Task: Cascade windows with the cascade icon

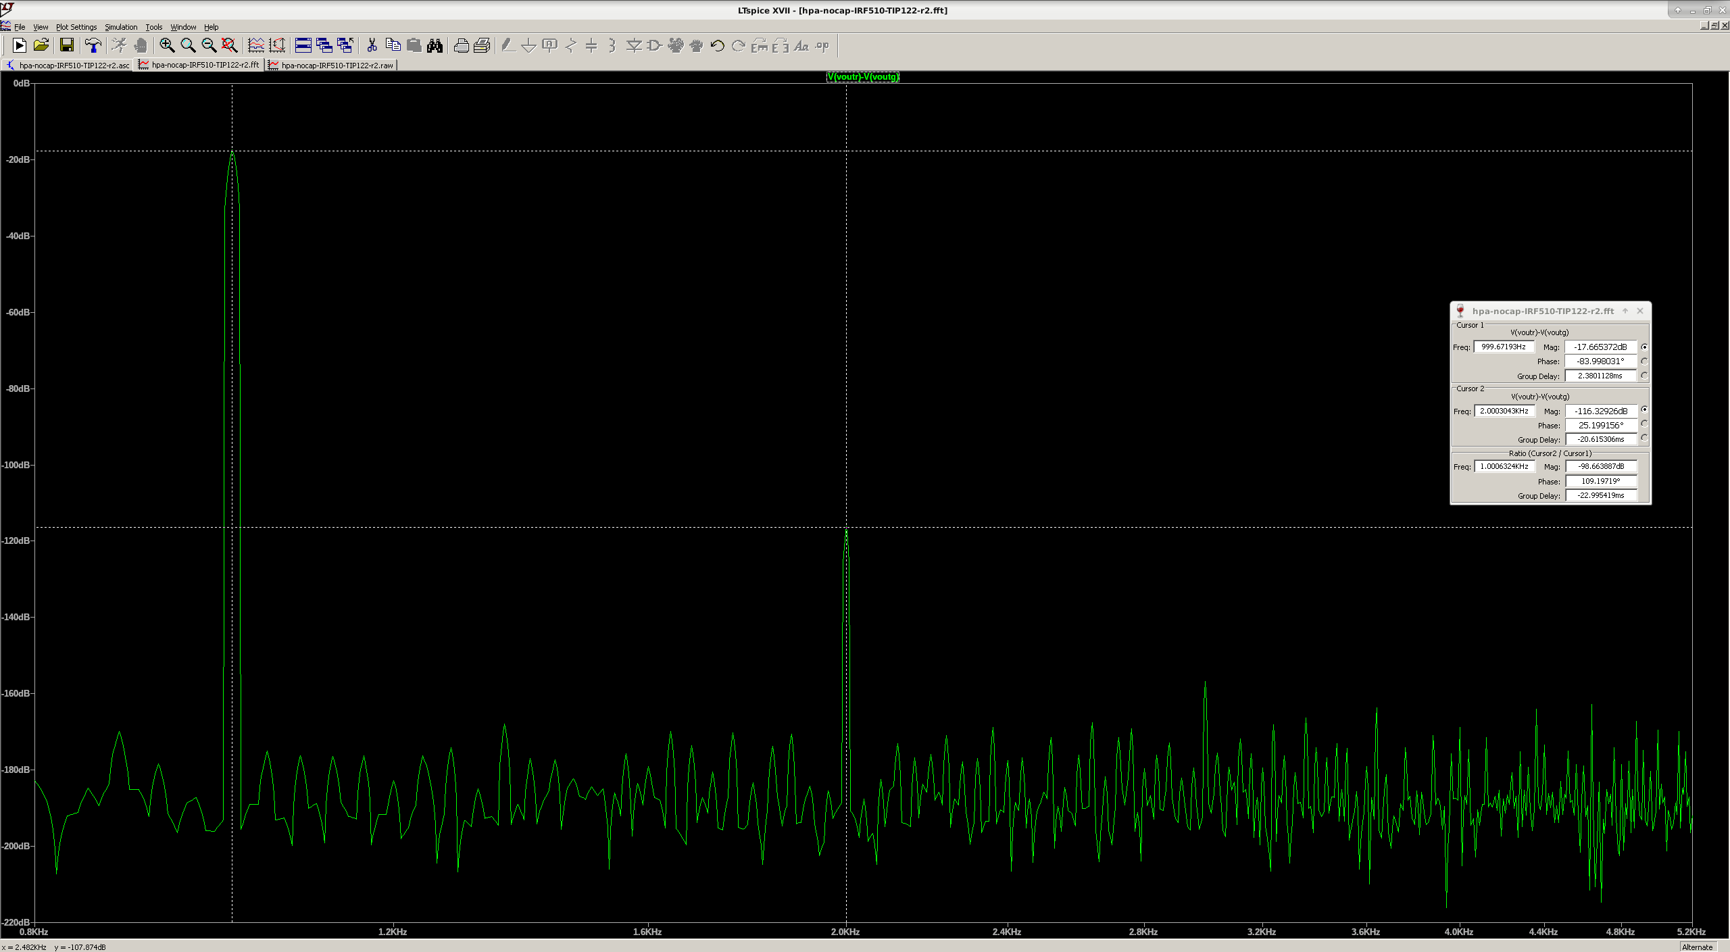Action: pyautogui.click(x=324, y=45)
